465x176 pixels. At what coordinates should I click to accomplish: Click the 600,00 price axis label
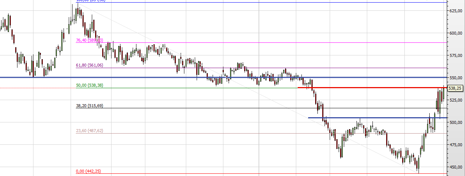tap(455, 33)
